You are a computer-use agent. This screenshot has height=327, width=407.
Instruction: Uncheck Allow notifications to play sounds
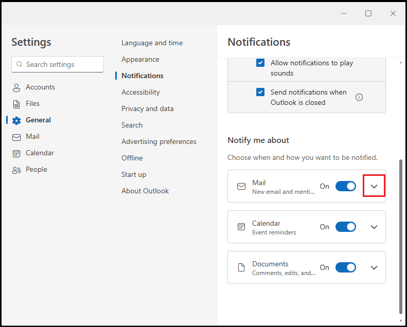click(x=260, y=63)
